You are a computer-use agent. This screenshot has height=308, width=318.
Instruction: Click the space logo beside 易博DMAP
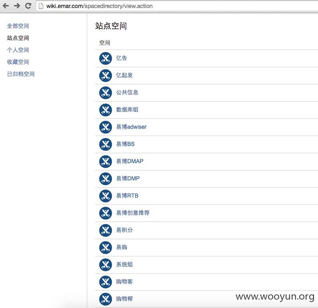tap(106, 162)
